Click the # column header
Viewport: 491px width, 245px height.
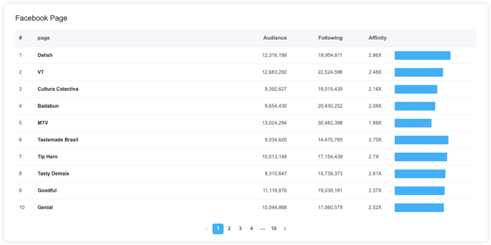[20, 38]
